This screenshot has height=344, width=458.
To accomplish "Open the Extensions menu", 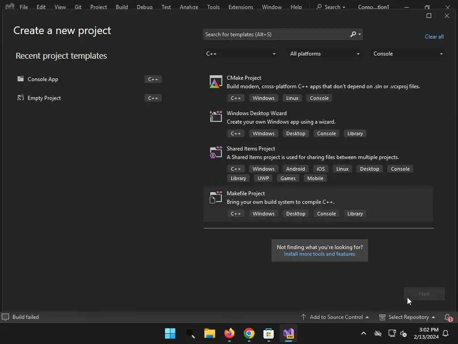I will point(241,7).
